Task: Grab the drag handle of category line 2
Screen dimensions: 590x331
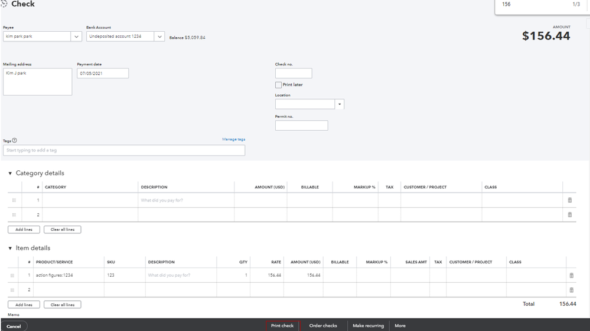Action: [14, 214]
